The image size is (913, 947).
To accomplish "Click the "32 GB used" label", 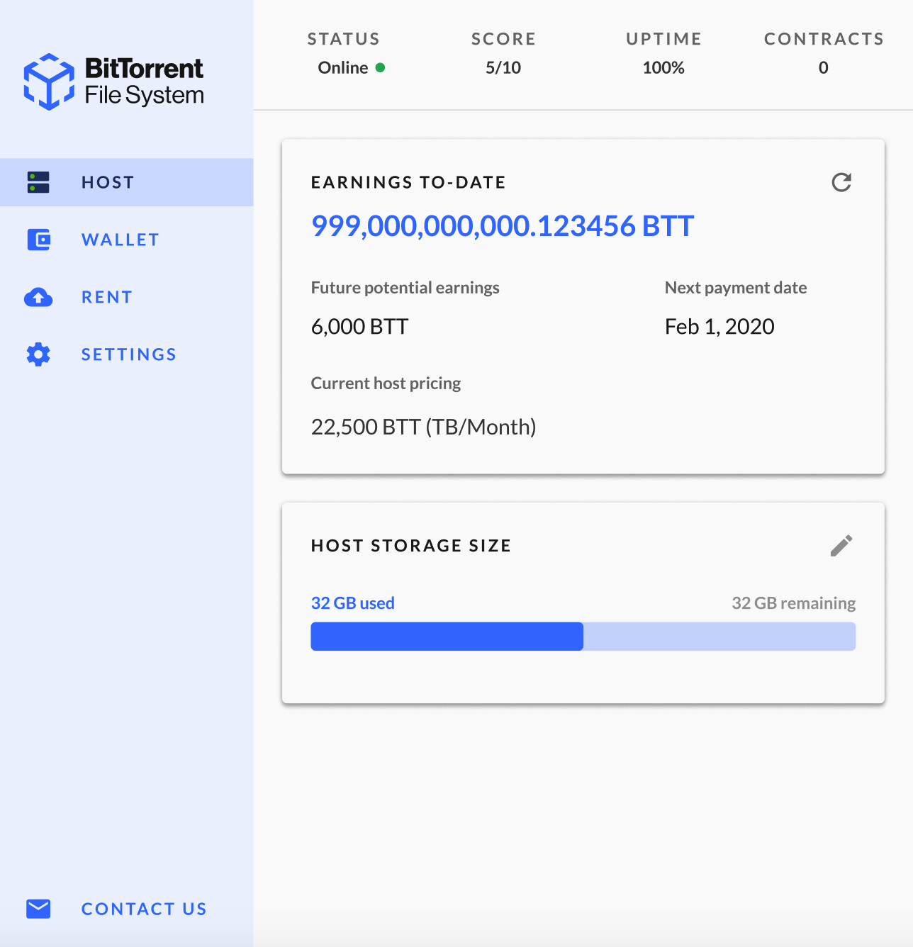I will 353,603.
